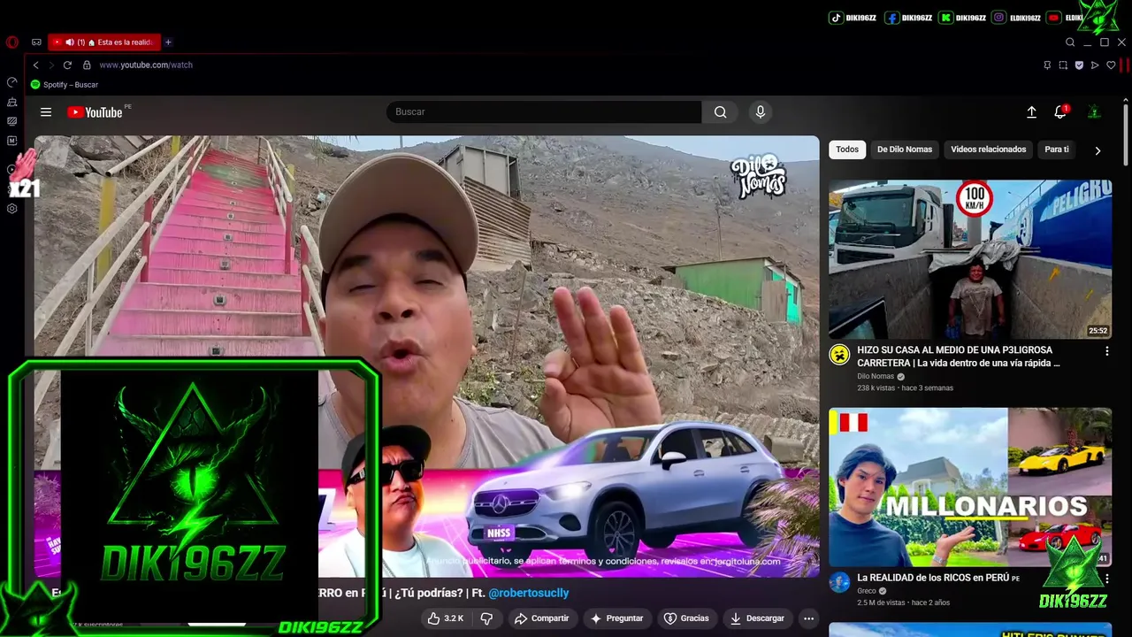Open options menu for HIZO SU CASA video
The height and width of the screenshot is (637, 1132).
(1106, 351)
